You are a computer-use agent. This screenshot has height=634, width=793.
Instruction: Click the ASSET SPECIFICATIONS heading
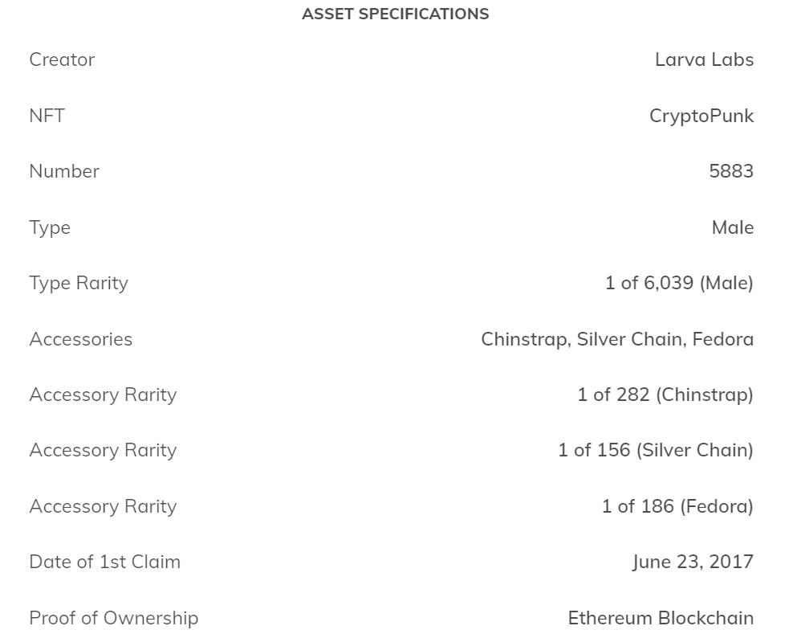point(395,14)
